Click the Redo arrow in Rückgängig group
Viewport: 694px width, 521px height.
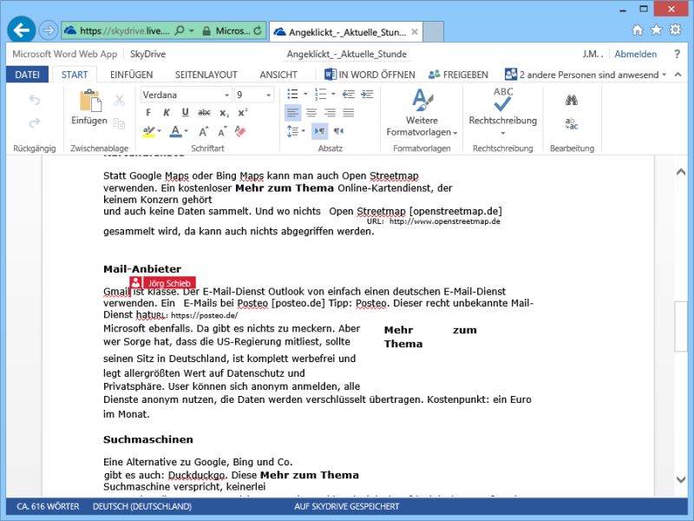(x=35, y=122)
